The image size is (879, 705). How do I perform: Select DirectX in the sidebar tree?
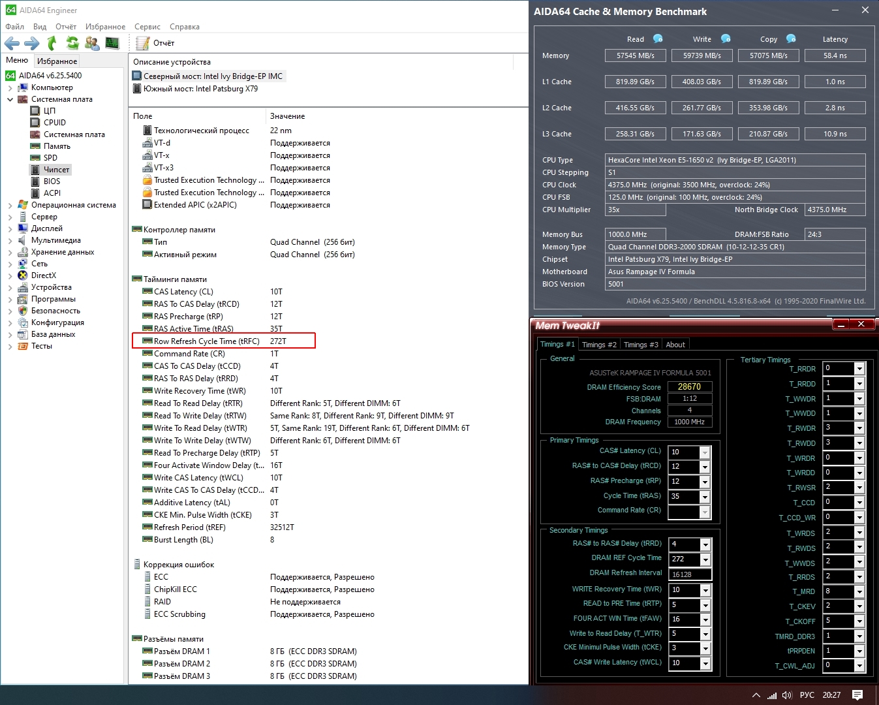(x=44, y=275)
